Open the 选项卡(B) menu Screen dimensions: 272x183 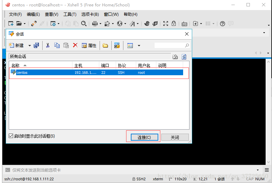point(90,14)
